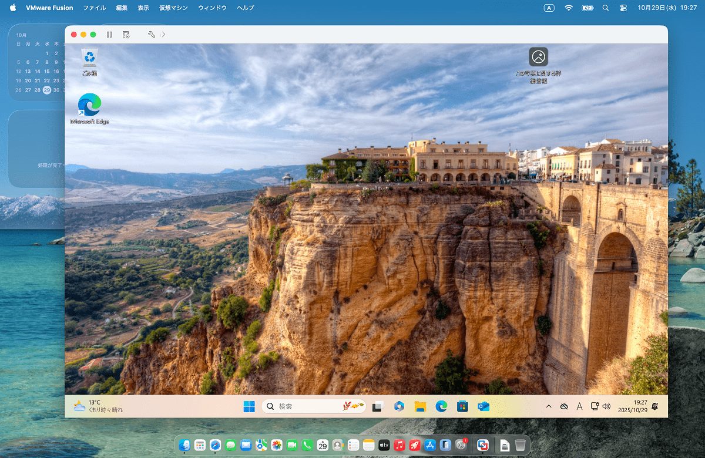Open System Settings in the Dock

click(x=461, y=445)
